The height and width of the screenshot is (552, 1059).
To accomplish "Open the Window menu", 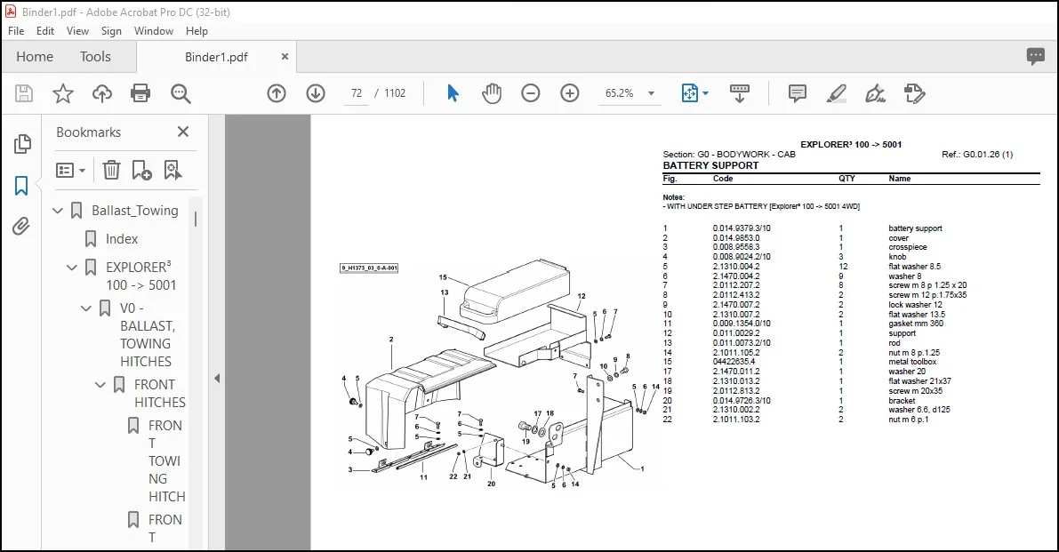I will (x=153, y=31).
